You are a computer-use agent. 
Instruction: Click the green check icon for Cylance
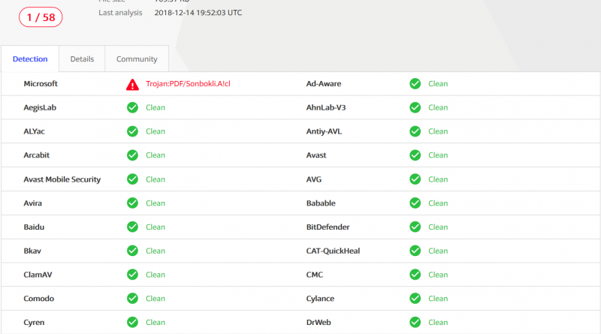[x=415, y=299]
